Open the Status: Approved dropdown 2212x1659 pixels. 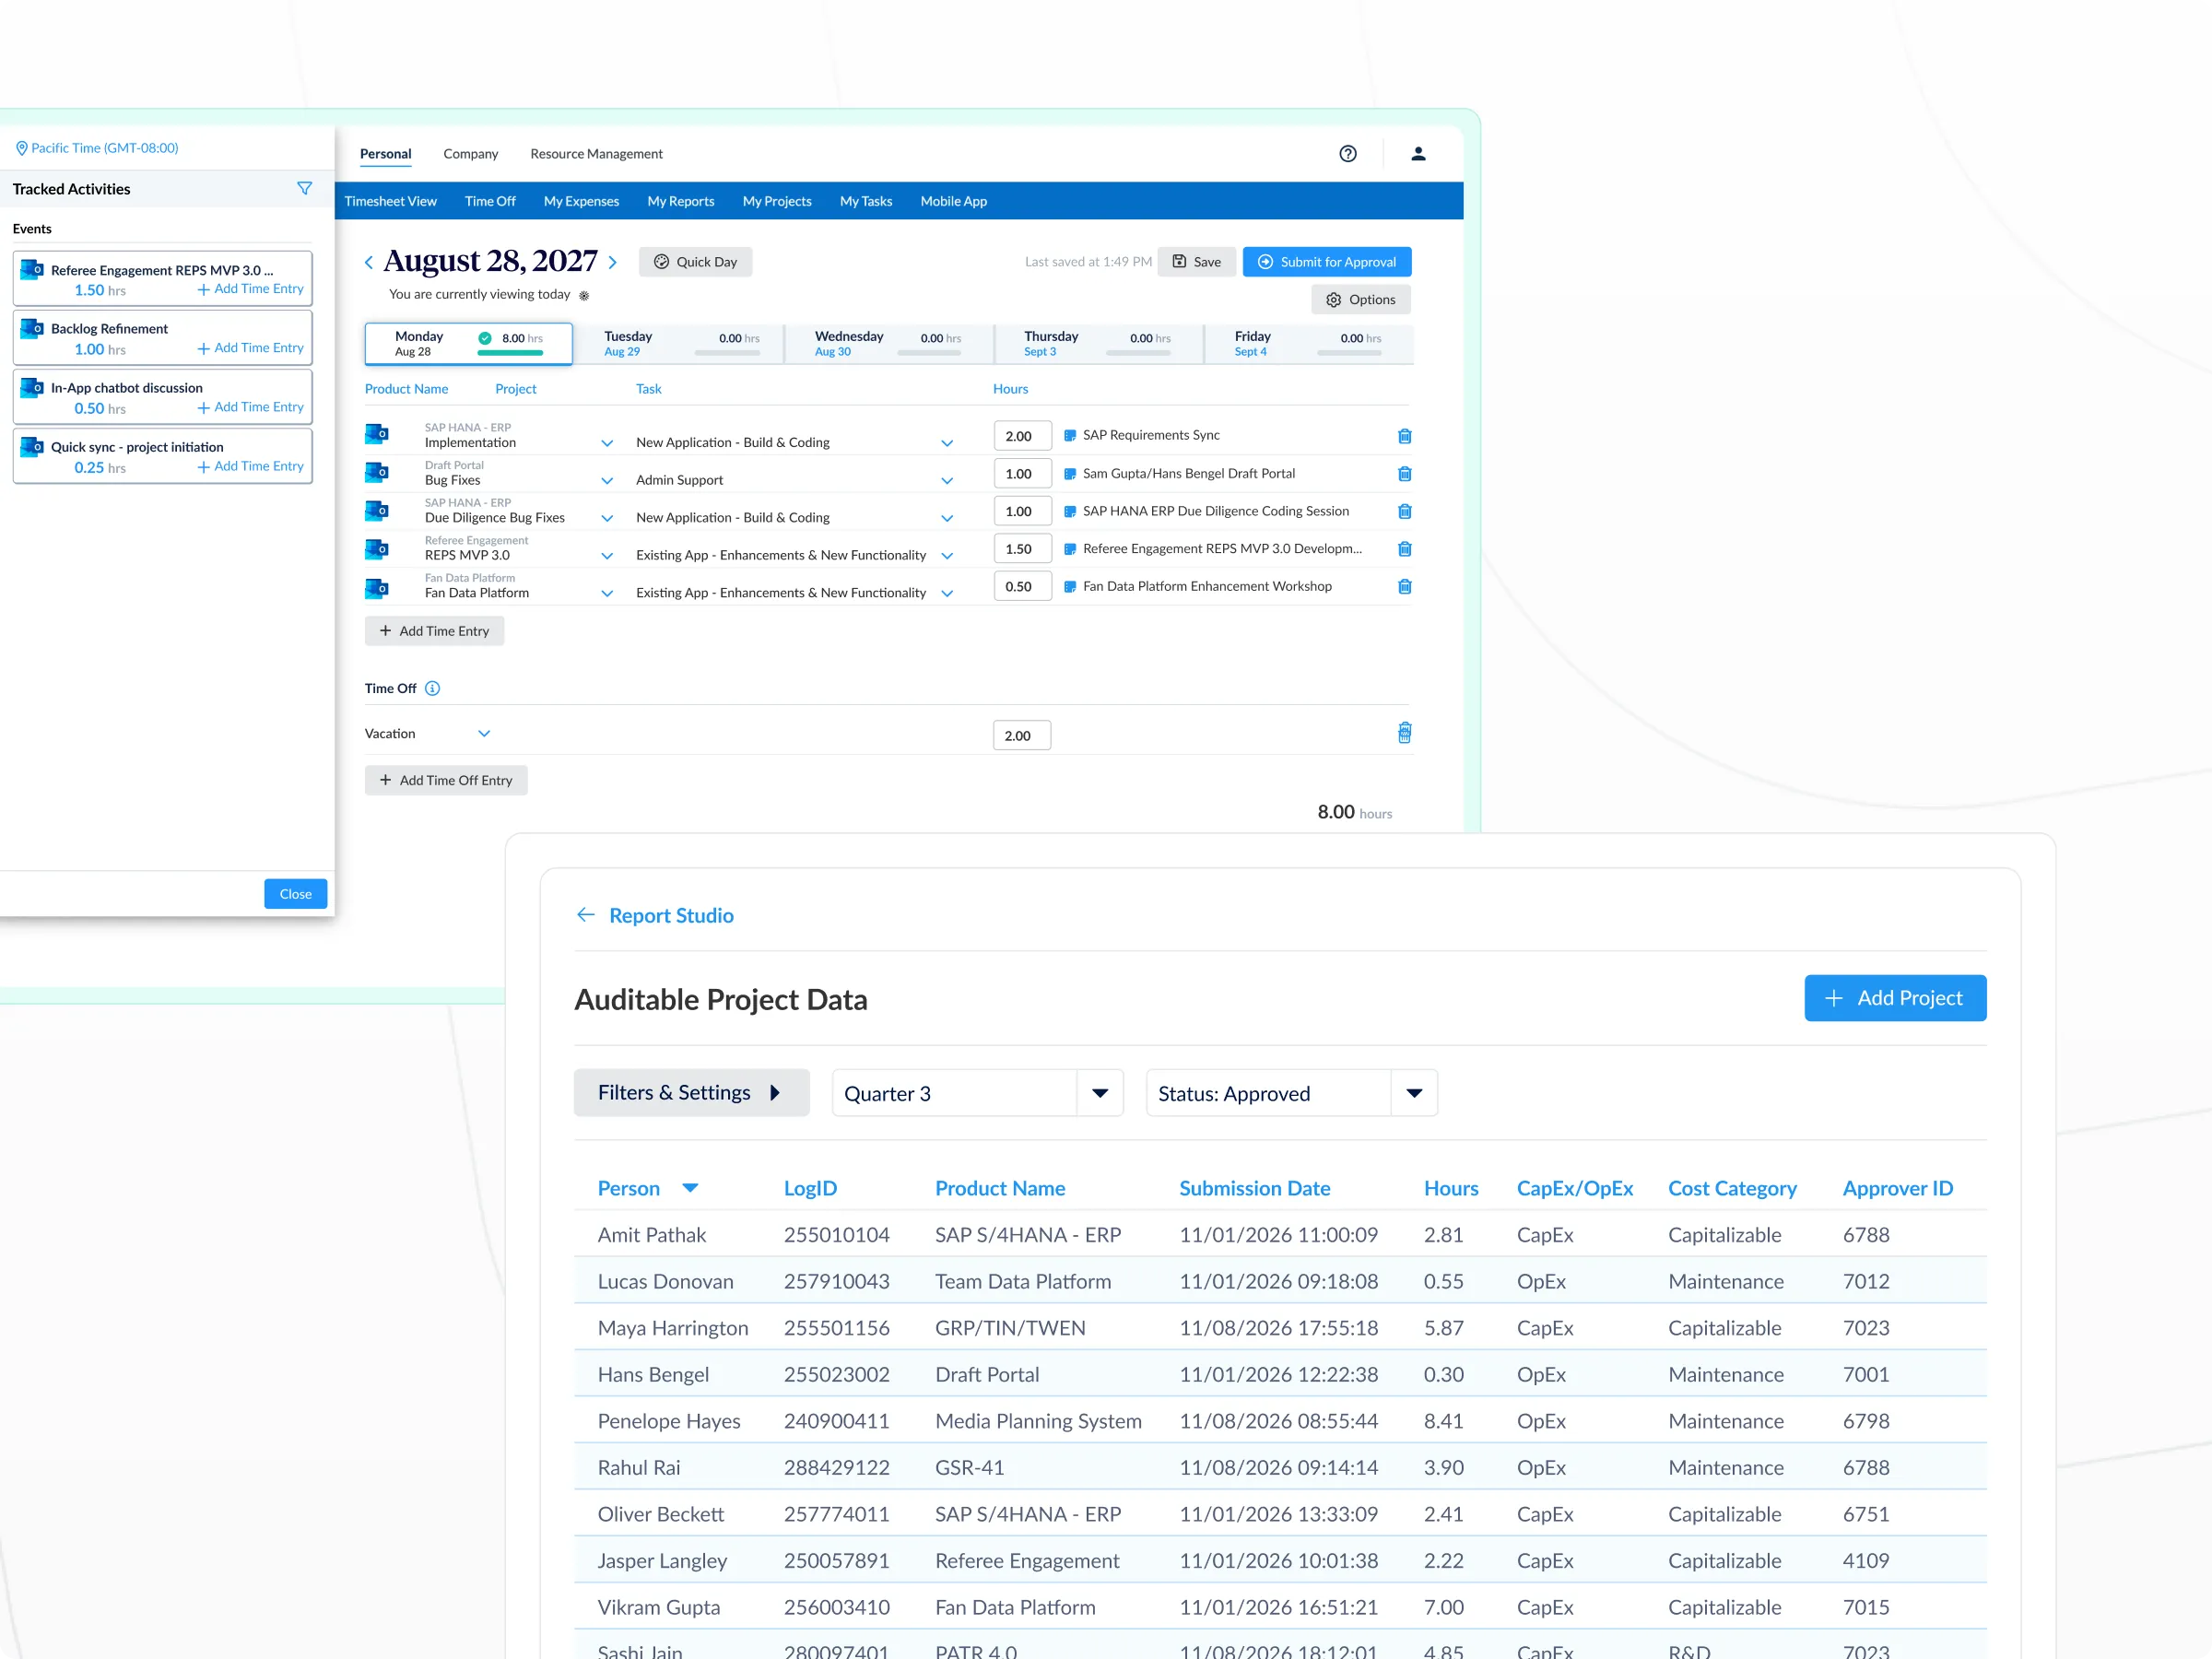1413,1093
